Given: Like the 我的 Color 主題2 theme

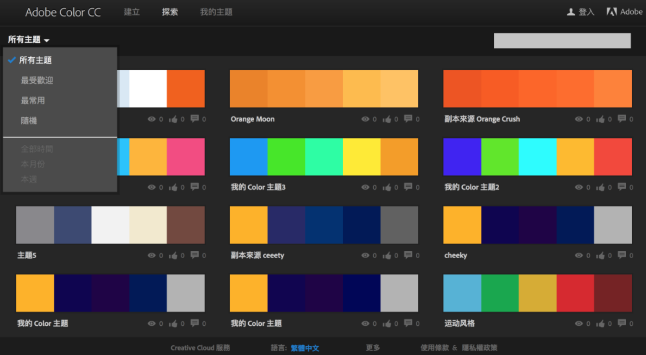Looking at the screenshot, I should click(x=600, y=188).
